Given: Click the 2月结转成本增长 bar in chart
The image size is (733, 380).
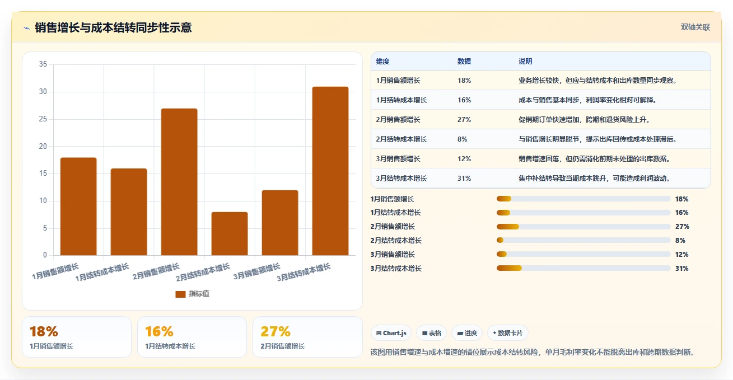Looking at the screenshot, I should tap(230, 234).
